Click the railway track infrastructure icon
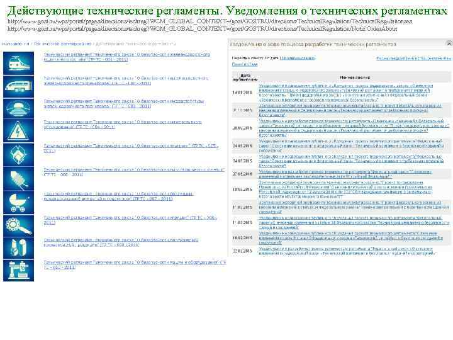Image resolution: width=453 pixels, height=340 pixels. (x=18, y=108)
